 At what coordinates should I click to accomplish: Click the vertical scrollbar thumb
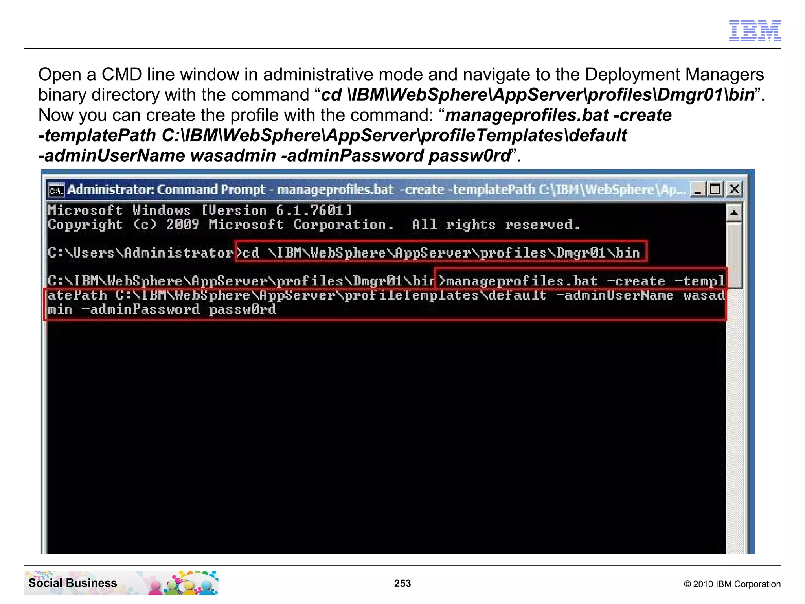[x=734, y=256]
